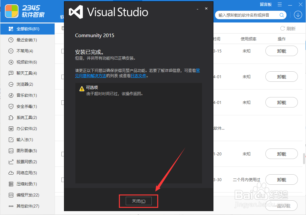Screen dimensions: 306x215
Task: Click the yellow warning icon beside 可选项
Action: (82, 89)
